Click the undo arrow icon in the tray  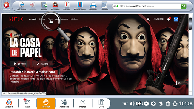pyautogui.click(x=161, y=104)
